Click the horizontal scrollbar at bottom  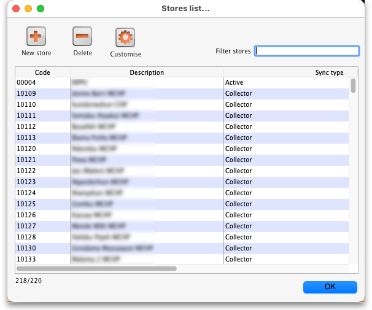click(x=96, y=268)
